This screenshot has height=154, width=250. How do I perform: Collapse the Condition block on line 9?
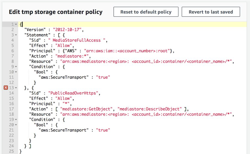point(16,67)
